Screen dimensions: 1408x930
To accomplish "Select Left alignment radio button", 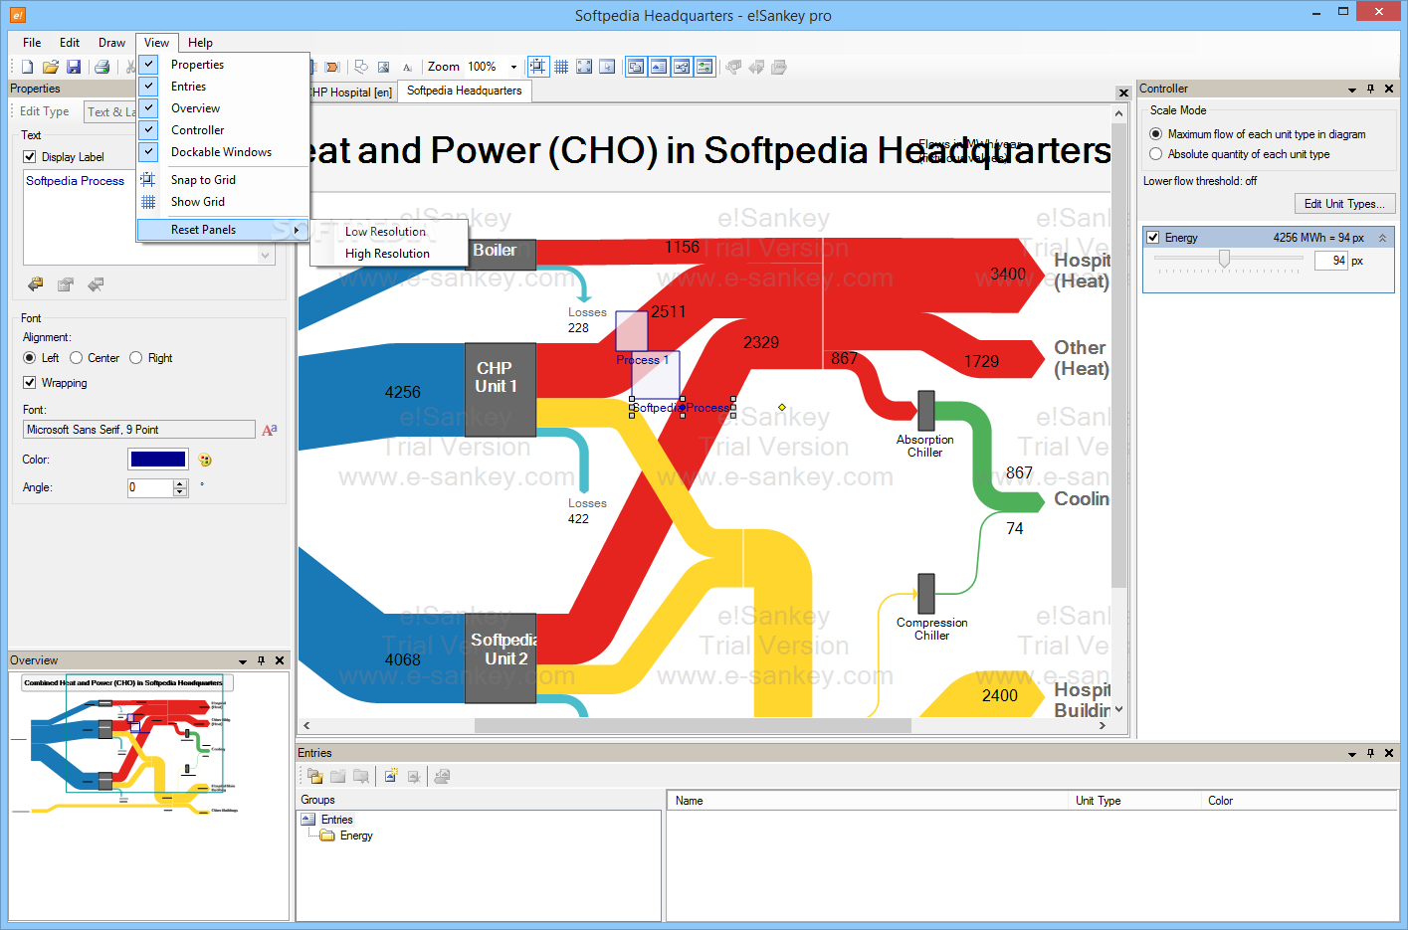I will 30,358.
